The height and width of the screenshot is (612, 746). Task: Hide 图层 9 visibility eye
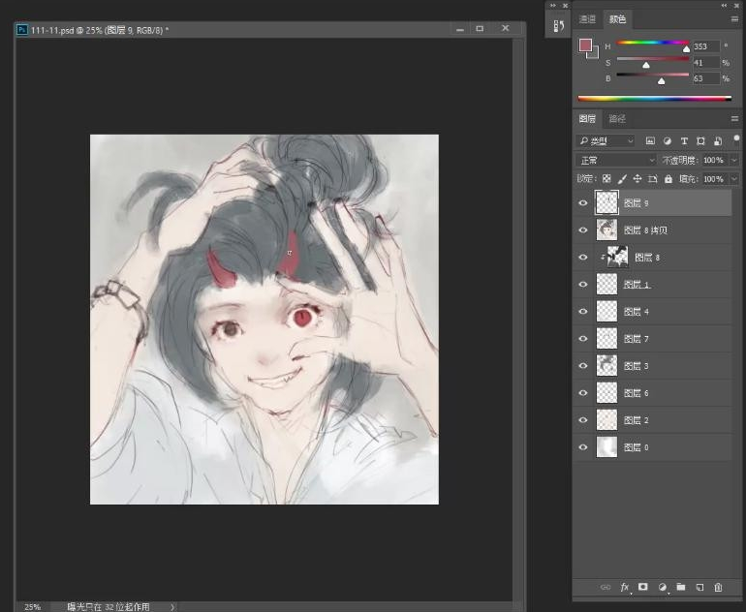click(582, 203)
